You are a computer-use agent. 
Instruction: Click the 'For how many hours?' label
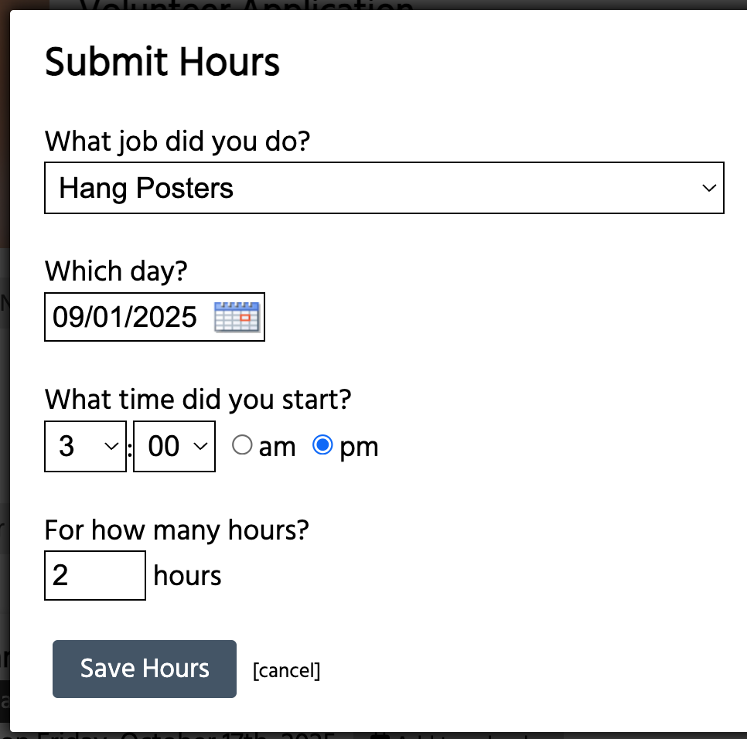176,530
